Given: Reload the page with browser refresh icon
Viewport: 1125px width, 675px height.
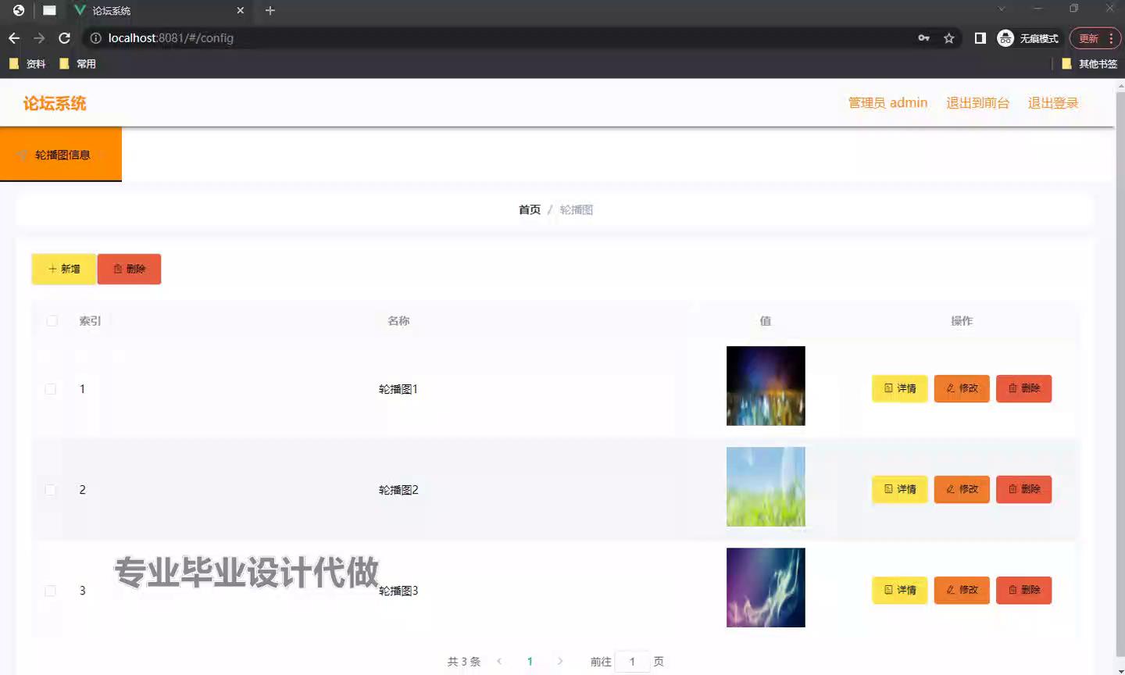Looking at the screenshot, I should tap(64, 38).
